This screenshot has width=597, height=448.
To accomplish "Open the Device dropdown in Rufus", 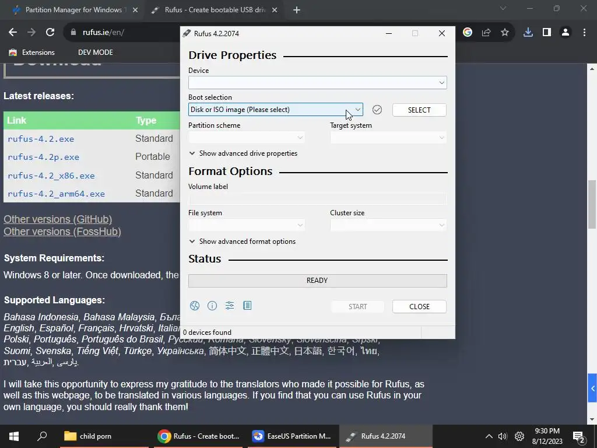I will click(x=318, y=83).
